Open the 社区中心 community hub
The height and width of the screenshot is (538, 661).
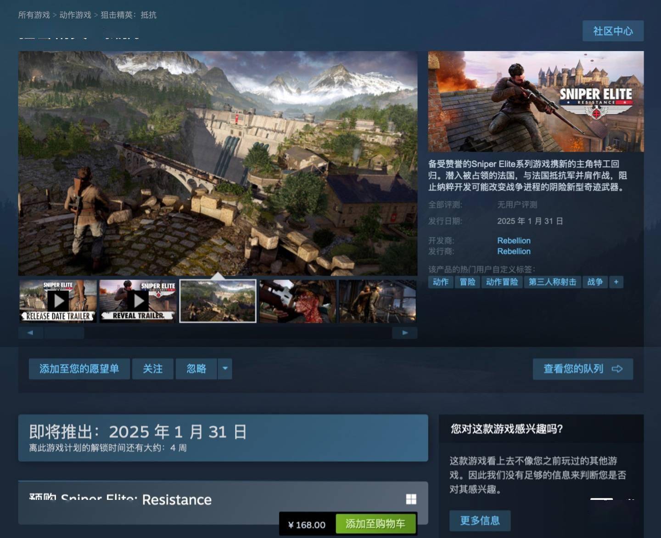tap(613, 31)
